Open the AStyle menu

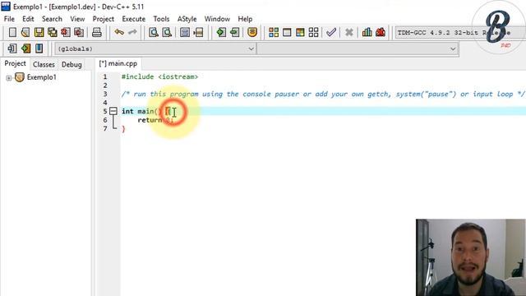pos(187,19)
